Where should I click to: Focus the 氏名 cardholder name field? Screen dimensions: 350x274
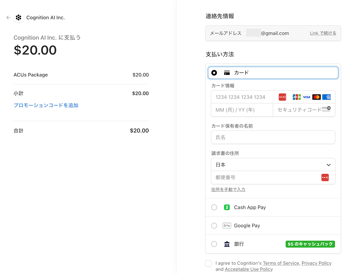pyautogui.click(x=273, y=137)
